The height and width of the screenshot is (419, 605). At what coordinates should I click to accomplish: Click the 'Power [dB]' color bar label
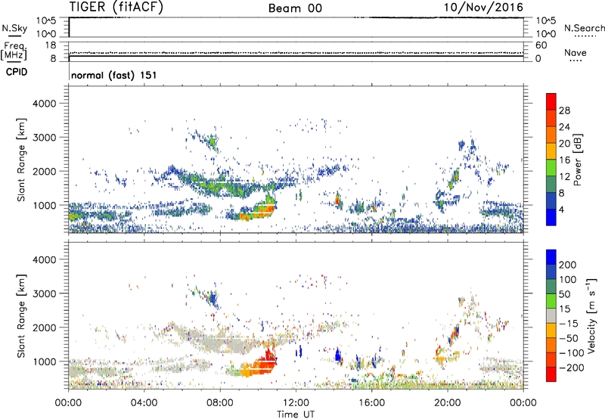[x=578, y=160]
